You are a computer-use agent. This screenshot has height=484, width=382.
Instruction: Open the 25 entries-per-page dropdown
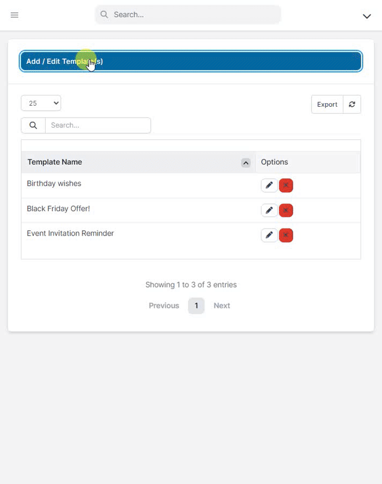(x=41, y=104)
